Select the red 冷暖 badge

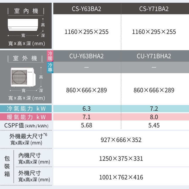pyautogui.click(x=50, y=56)
